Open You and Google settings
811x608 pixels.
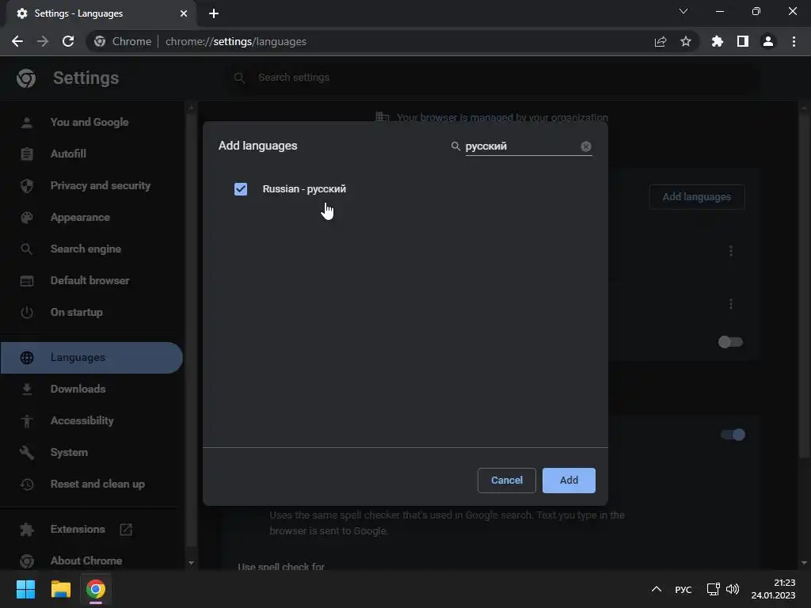click(x=89, y=123)
